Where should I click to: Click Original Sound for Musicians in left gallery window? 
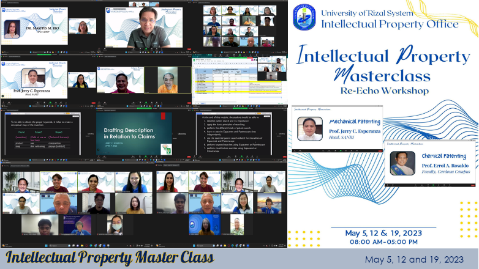tap(20, 166)
